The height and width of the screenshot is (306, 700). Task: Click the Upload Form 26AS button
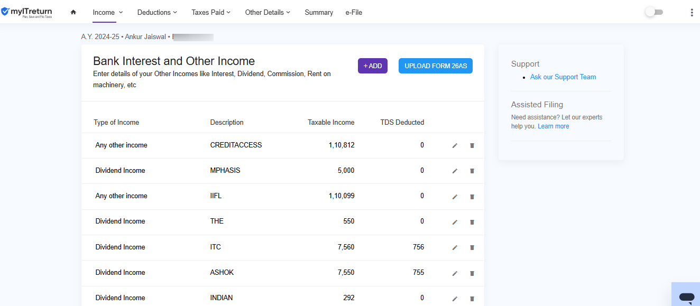pyautogui.click(x=436, y=66)
